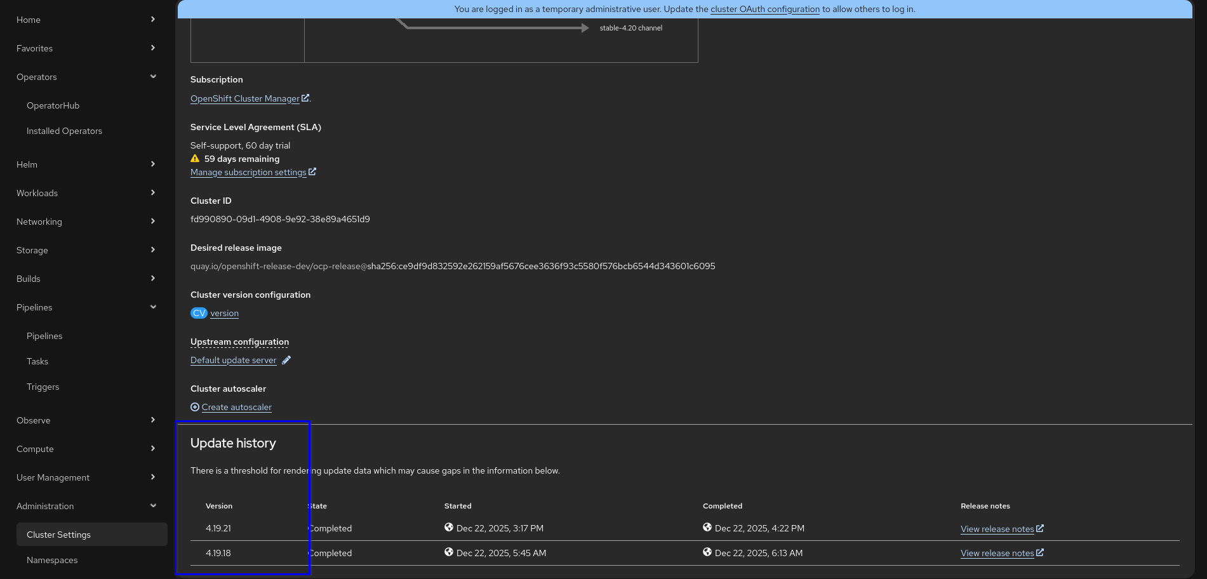This screenshot has height=579, width=1207.
Task: Click the external link icon for 4.19.21 release notes
Action: pos(1040,528)
